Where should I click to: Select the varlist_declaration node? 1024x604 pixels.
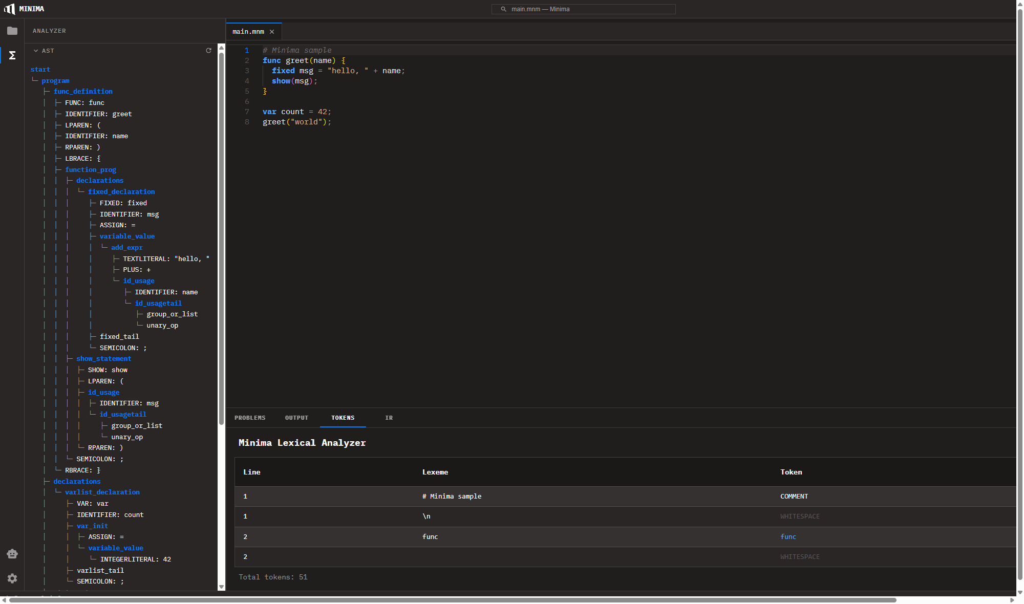click(x=102, y=492)
